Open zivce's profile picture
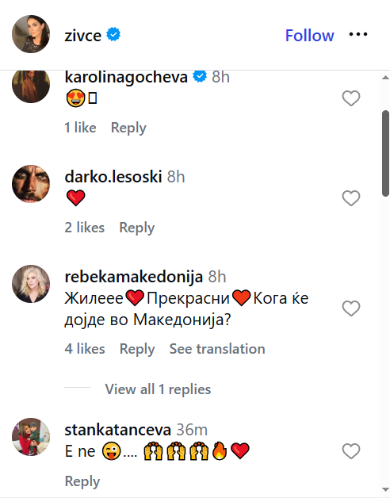Screen dimensions: 390x498 pos(31,34)
